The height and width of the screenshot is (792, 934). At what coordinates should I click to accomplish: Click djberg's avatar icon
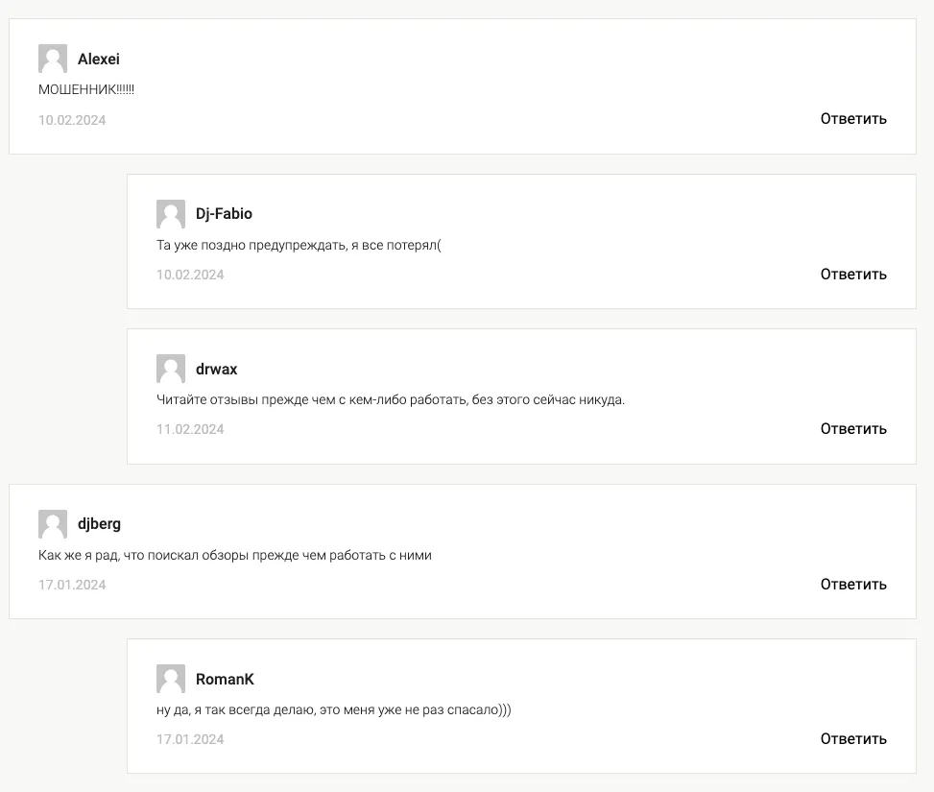(x=53, y=524)
